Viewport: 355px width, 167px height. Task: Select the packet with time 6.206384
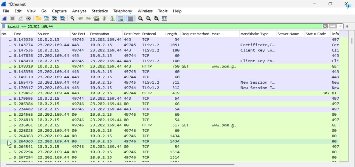(x=170, y=104)
